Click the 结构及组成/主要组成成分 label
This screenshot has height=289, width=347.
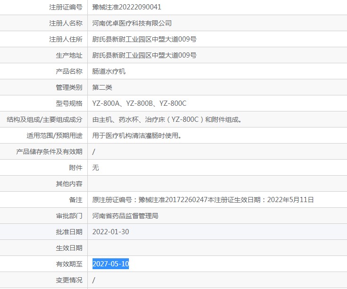[44, 119]
